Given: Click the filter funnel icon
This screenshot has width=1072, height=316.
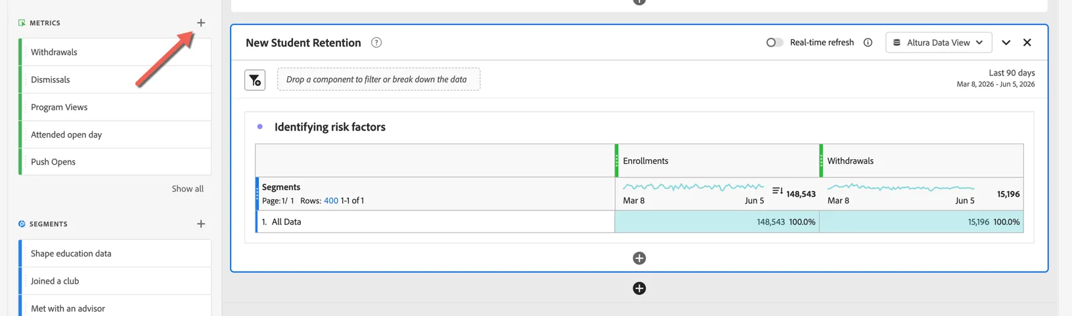Looking at the screenshot, I should [x=255, y=80].
